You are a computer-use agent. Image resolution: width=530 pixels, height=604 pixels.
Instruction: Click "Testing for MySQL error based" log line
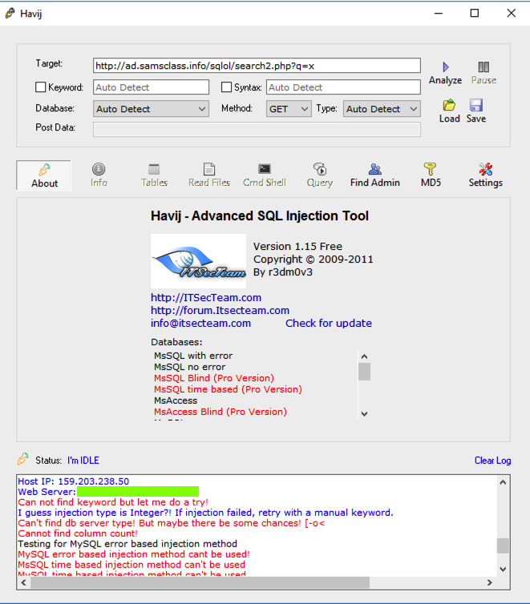pos(127,544)
